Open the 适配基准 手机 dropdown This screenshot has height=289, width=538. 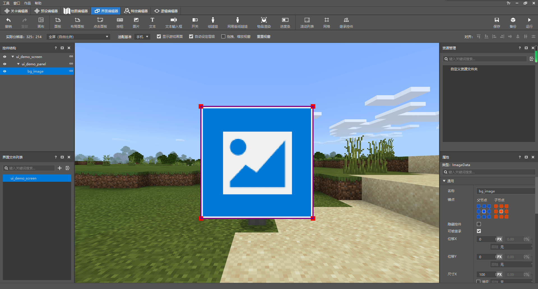pyautogui.click(x=142, y=37)
